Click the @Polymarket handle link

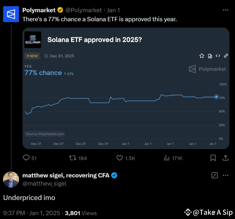click(84, 10)
